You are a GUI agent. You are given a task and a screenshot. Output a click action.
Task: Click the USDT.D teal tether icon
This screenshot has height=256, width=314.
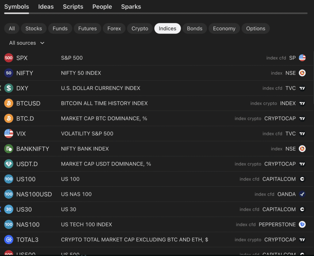pos(9,164)
